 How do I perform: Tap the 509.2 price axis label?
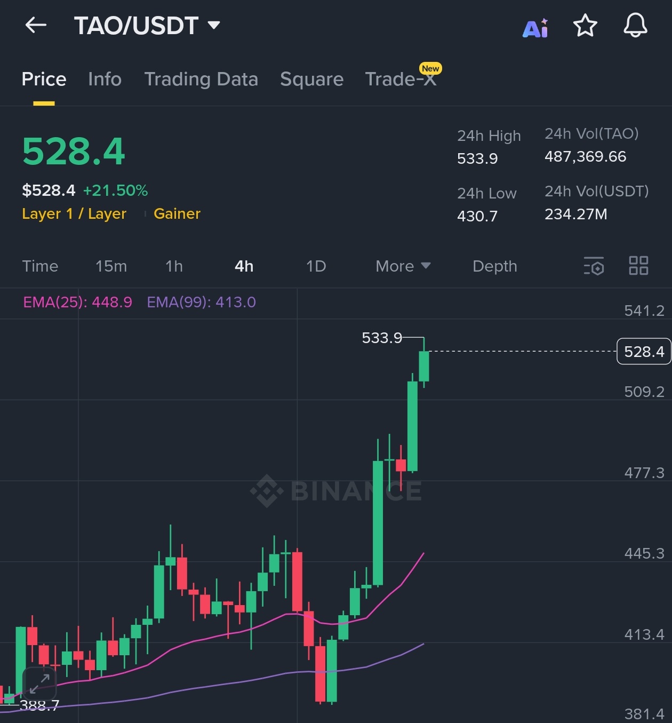[644, 392]
